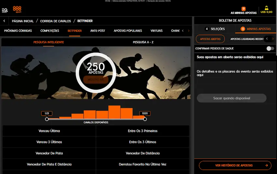Select Venceu 3 Últimas filter
Screen dimensions: 277x174
(x=49, y=142)
